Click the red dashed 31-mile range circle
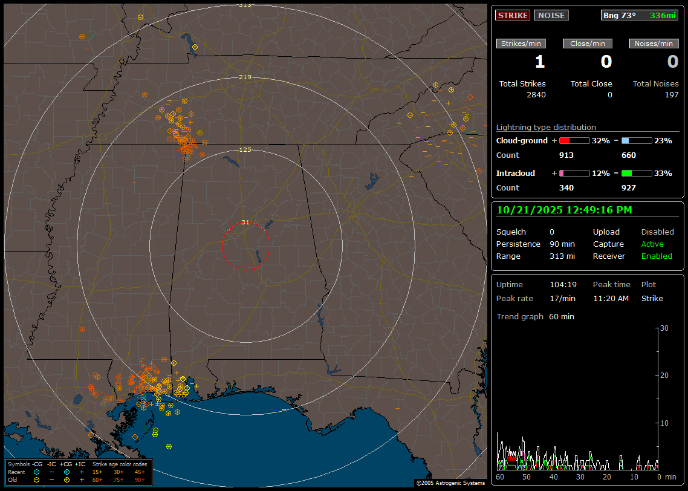Viewport: 688px width, 491px height. tap(222, 246)
